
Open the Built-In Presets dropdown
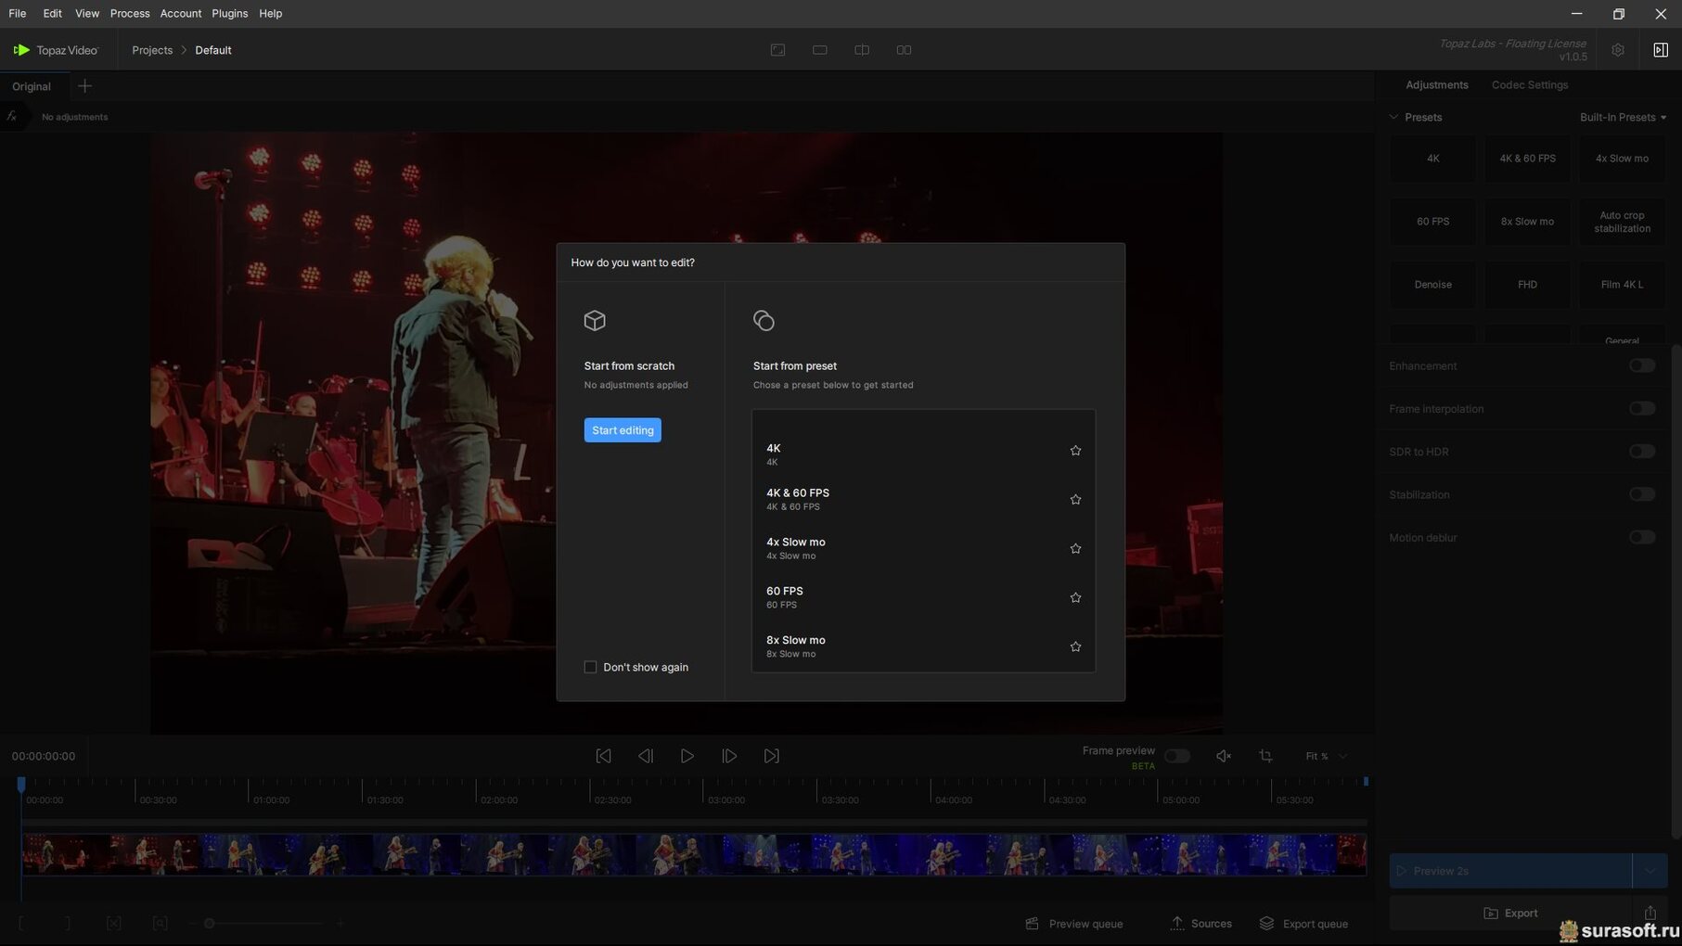tap(1623, 117)
